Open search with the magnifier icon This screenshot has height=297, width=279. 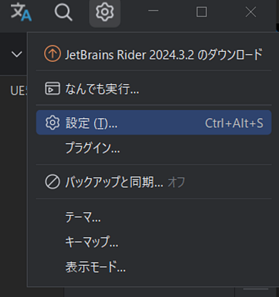click(63, 12)
